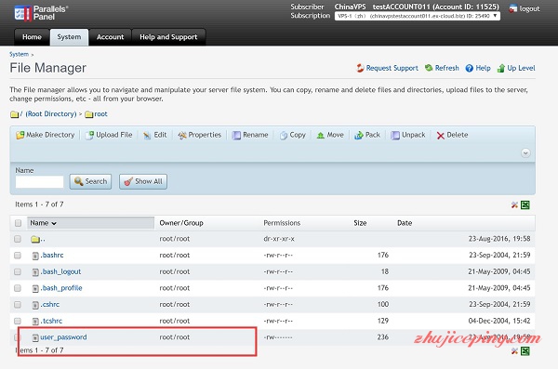Click the Make Directory folder icon
The image size is (558, 369).
(x=20, y=135)
